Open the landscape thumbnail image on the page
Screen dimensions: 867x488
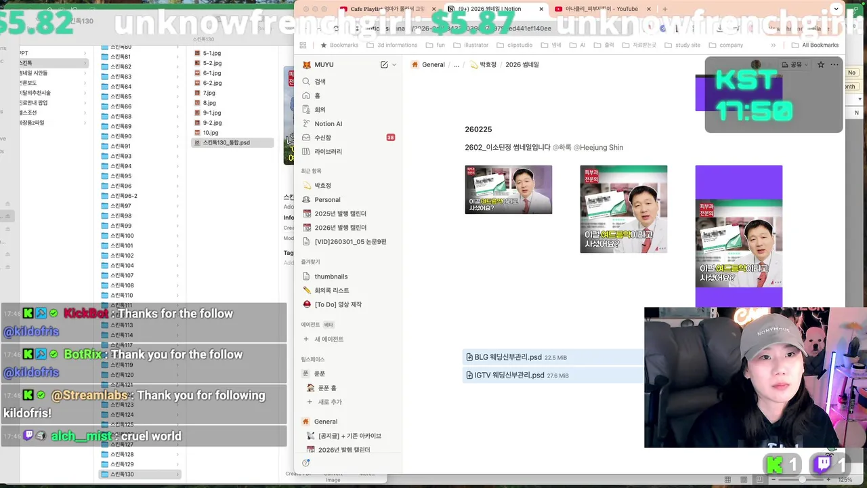click(x=508, y=190)
